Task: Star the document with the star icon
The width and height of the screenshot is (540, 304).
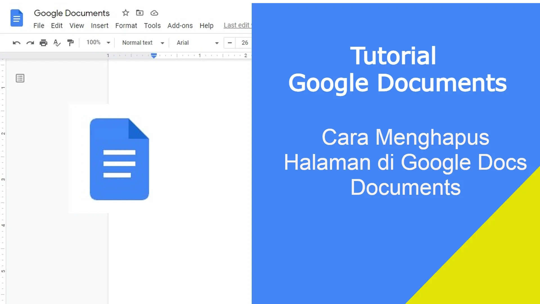Action: (125, 13)
